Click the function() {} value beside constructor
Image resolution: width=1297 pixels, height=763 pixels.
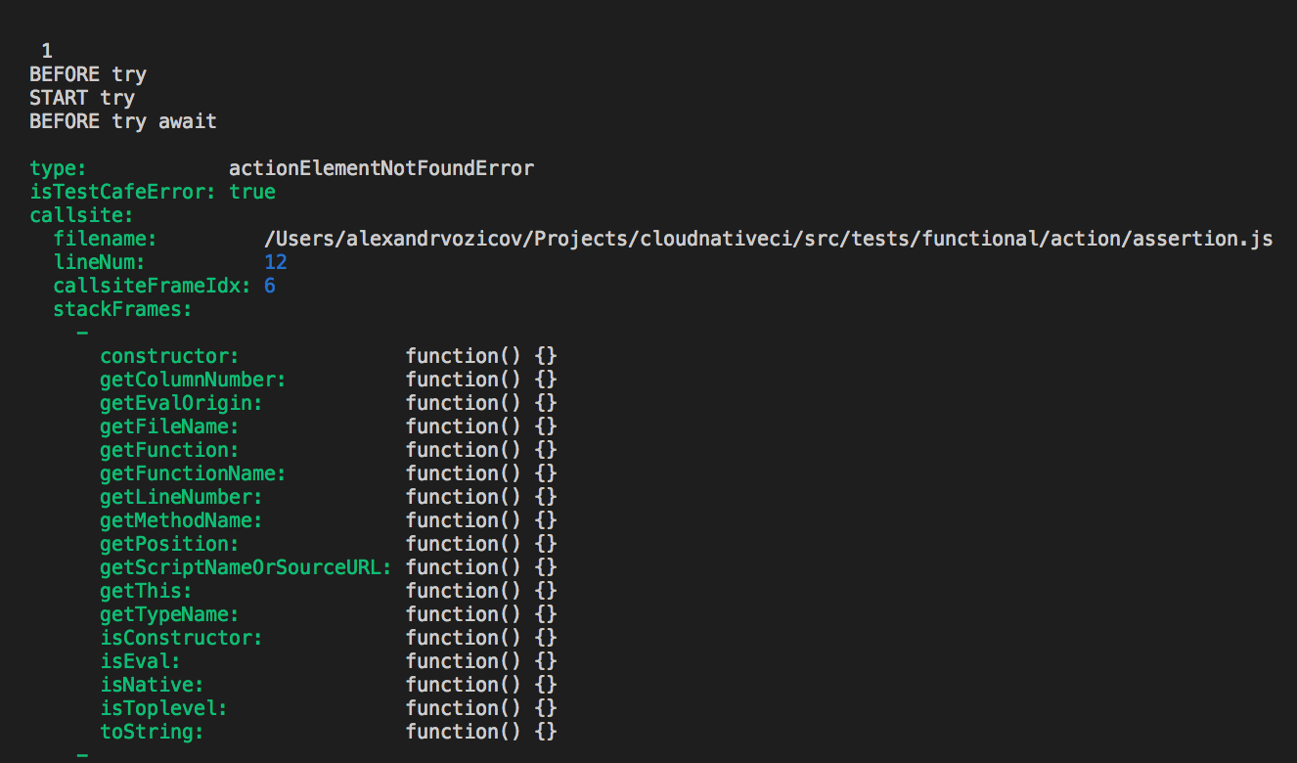coord(481,356)
